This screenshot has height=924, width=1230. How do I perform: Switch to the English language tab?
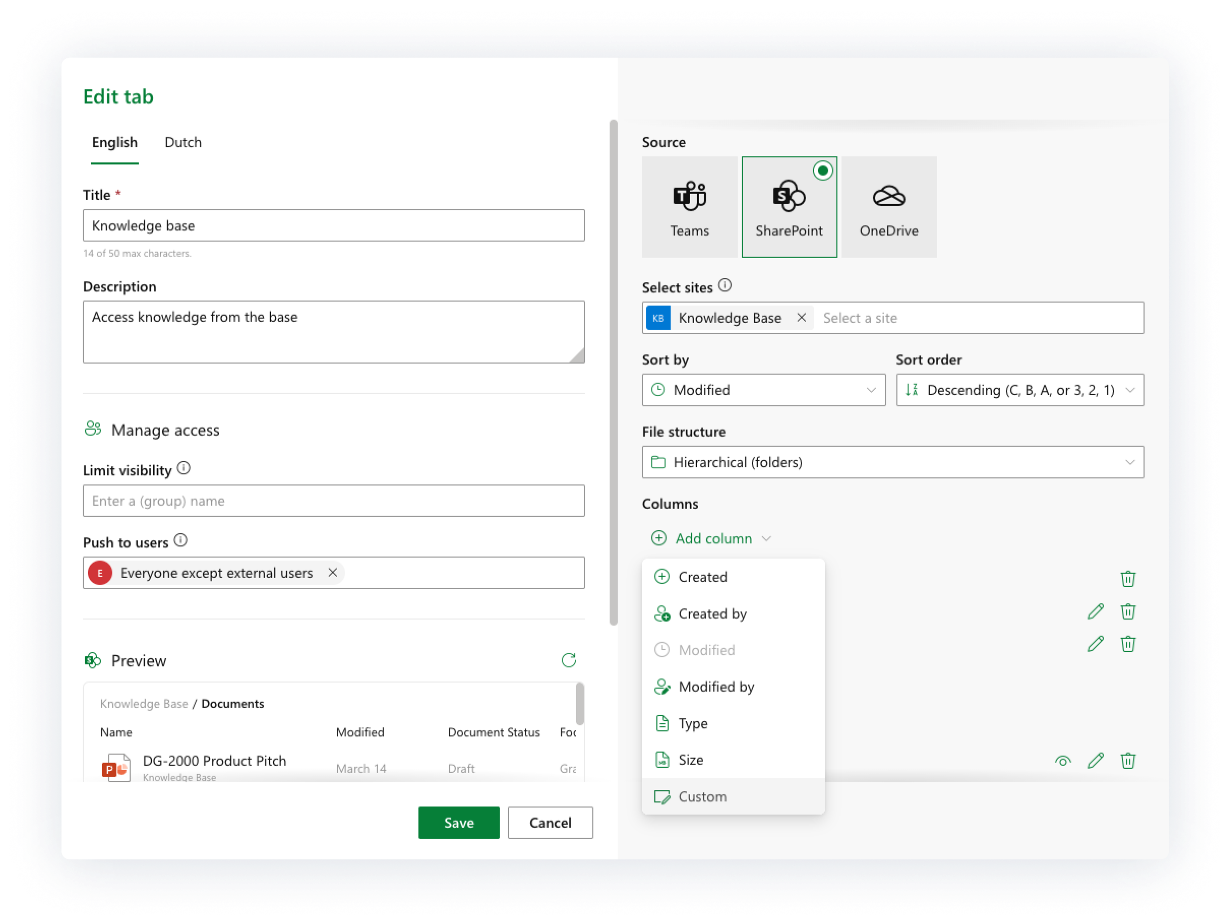pyautogui.click(x=114, y=142)
